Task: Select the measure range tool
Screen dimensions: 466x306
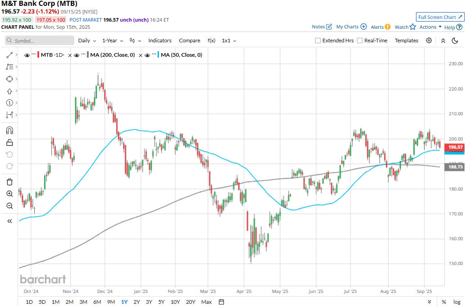Action: [9, 115]
